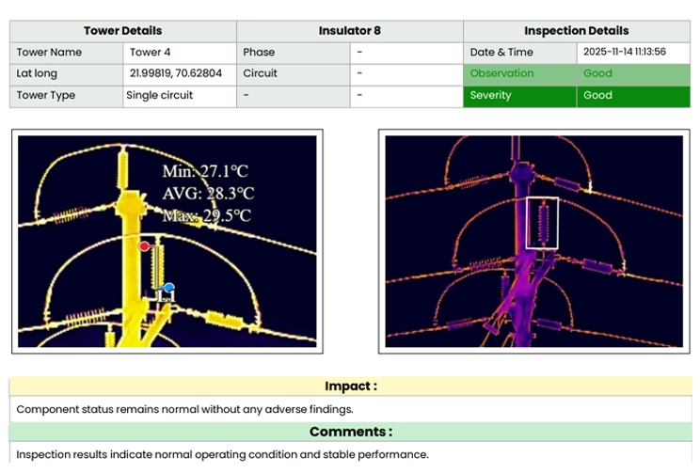Select the AVG: 28.3°C temperature reading
Viewport: 700px width, 473px height.
tap(208, 194)
